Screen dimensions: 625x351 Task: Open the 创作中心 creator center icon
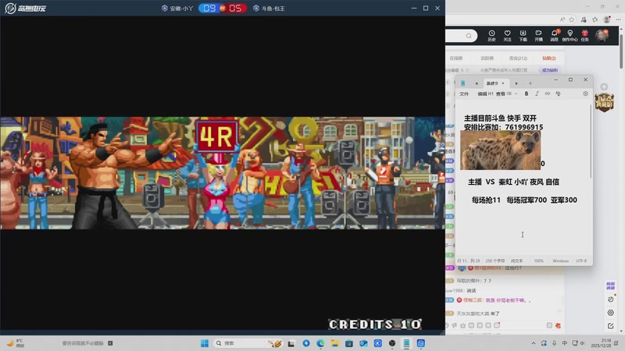[x=570, y=35]
